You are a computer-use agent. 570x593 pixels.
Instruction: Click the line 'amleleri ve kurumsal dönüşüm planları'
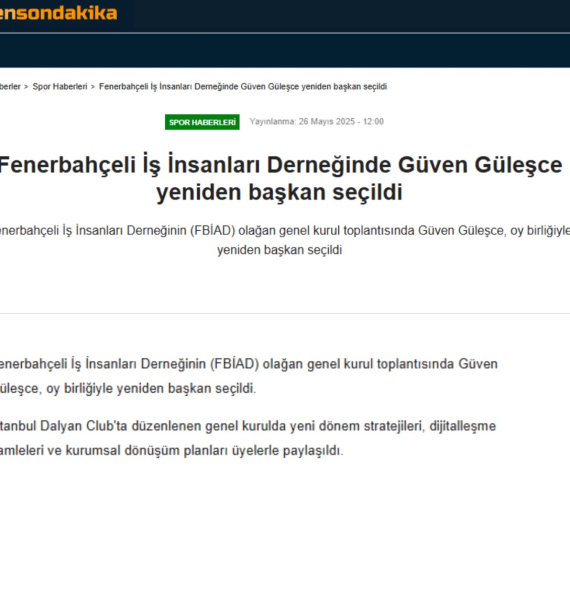click(171, 451)
